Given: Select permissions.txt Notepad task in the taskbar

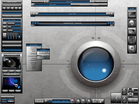Looking at the screenshot, I should pyautogui.click(x=89, y=5).
